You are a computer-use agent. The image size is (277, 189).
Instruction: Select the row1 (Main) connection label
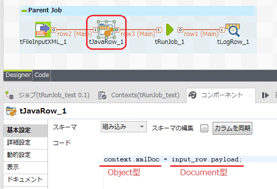[201, 34]
